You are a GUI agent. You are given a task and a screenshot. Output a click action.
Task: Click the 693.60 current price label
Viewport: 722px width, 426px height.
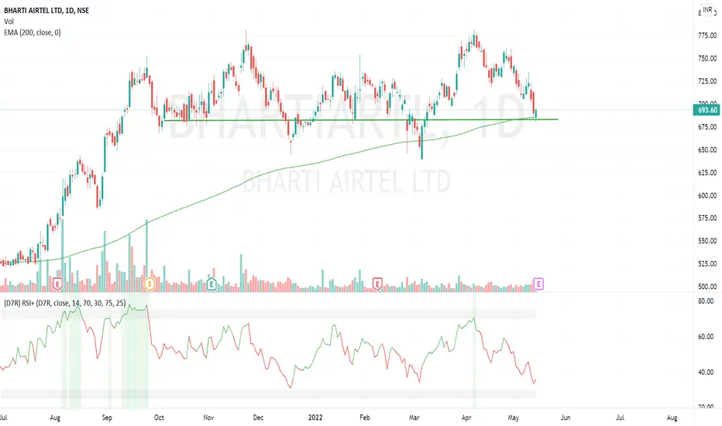pos(707,110)
